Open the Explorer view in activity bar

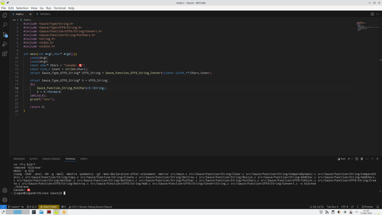click(x=5, y=16)
